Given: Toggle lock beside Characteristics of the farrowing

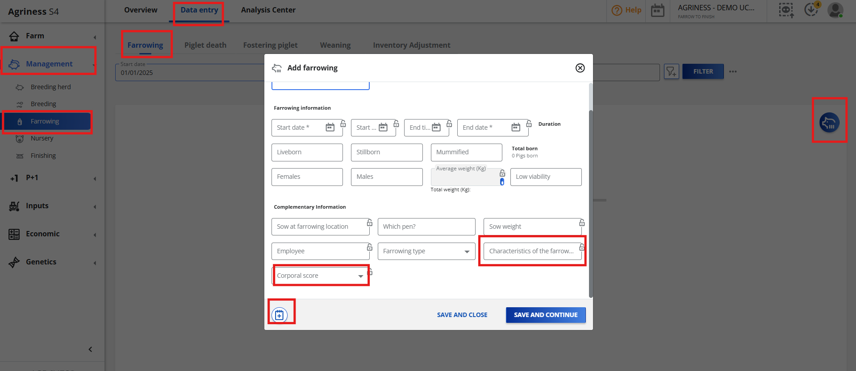Looking at the screenshot, I should (582, 247).
